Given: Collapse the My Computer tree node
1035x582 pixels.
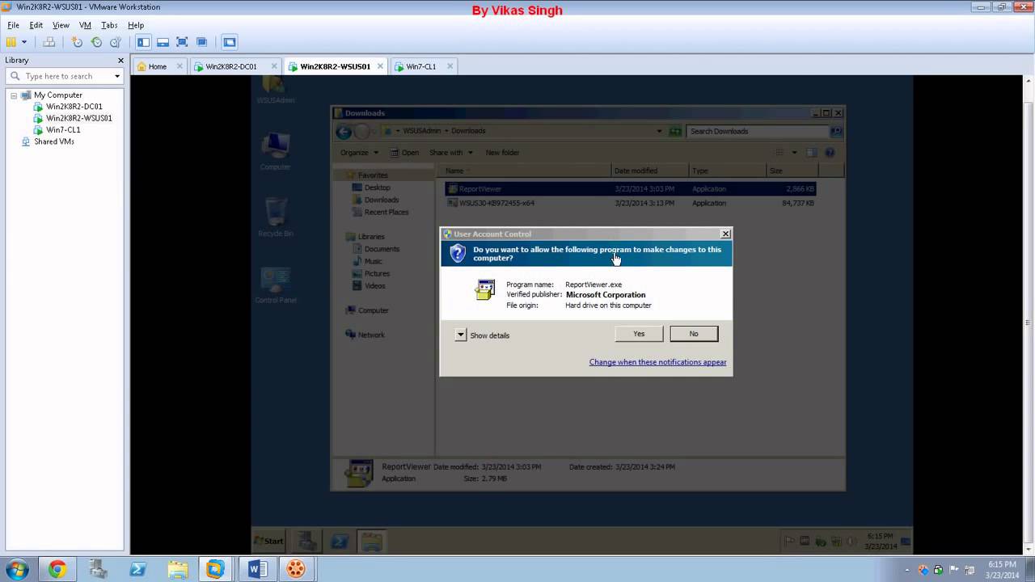Looking at the screenshot, I should (14, 95).
